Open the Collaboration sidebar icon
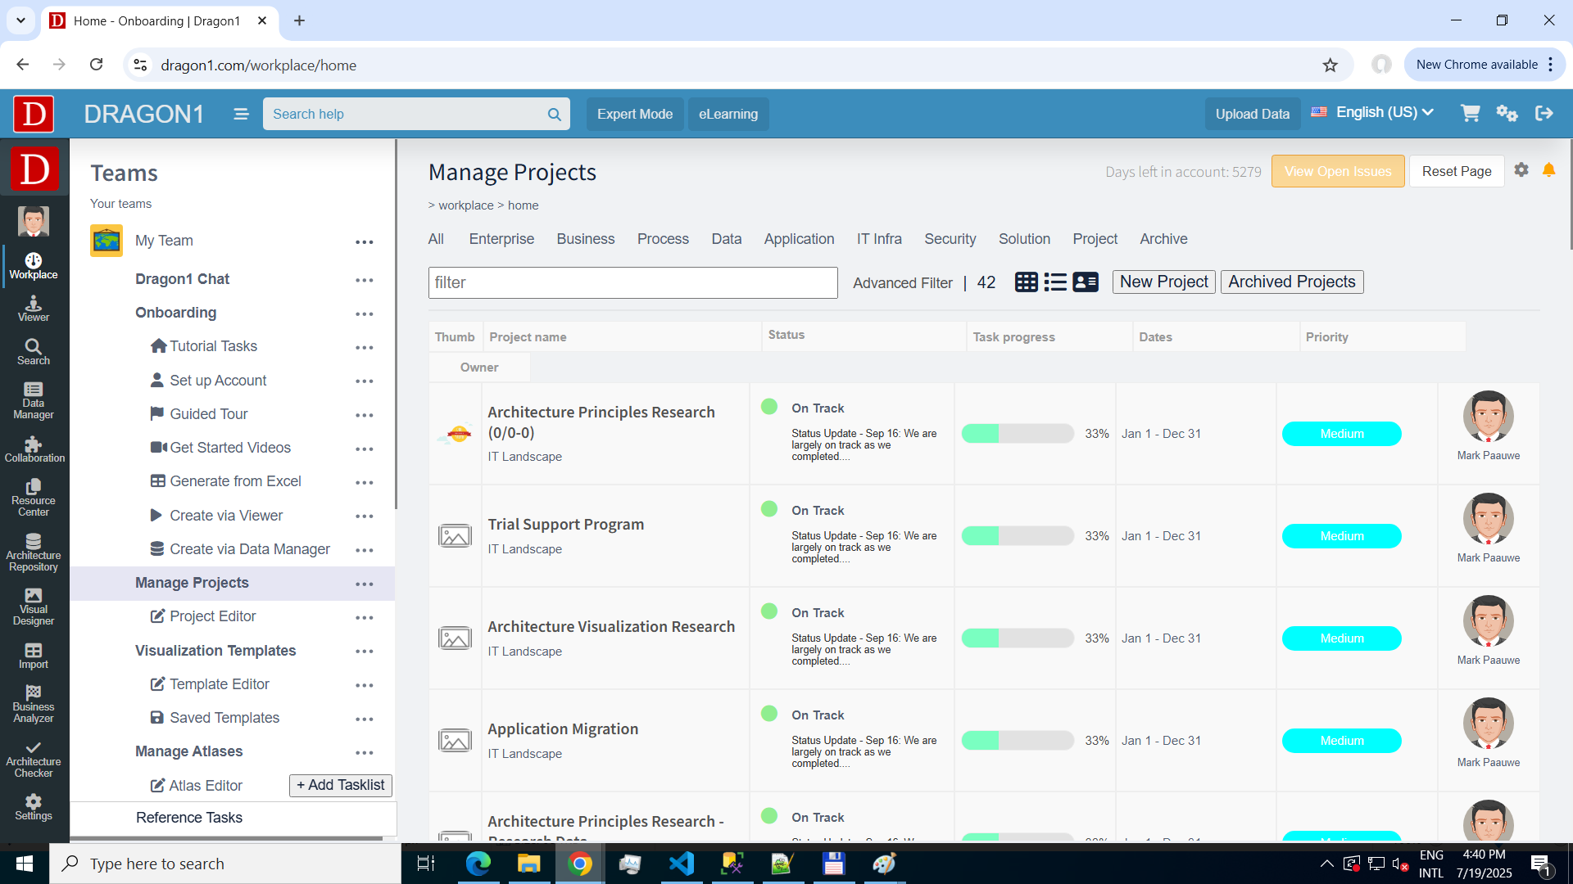Image resolution: width=1573 pixels, height=884 pixels. coord(34,449)
